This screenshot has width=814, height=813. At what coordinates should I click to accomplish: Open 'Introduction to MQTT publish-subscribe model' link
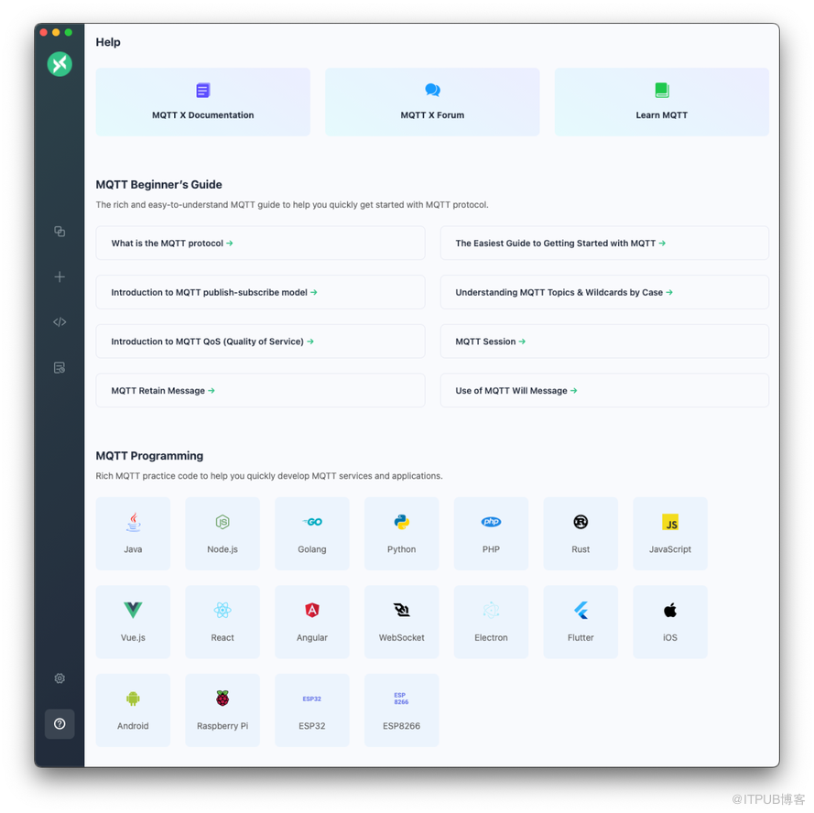pyautogui.click(x=260, y=292)
